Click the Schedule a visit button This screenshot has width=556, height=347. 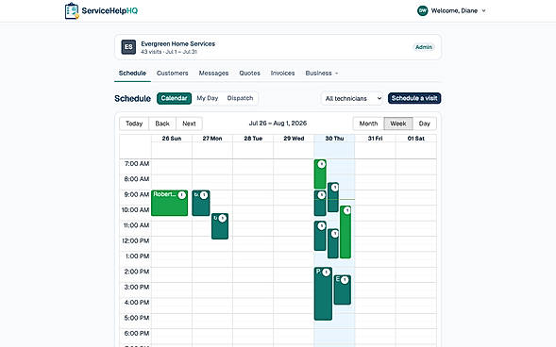point(414,98)
